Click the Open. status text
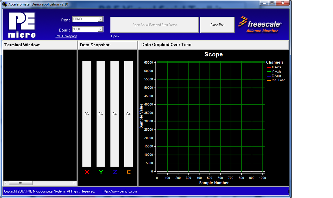333x198 pixels. [115, 36]
